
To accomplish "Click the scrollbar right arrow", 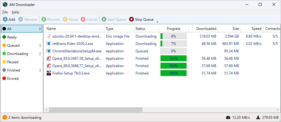I will tap(278, 110).
